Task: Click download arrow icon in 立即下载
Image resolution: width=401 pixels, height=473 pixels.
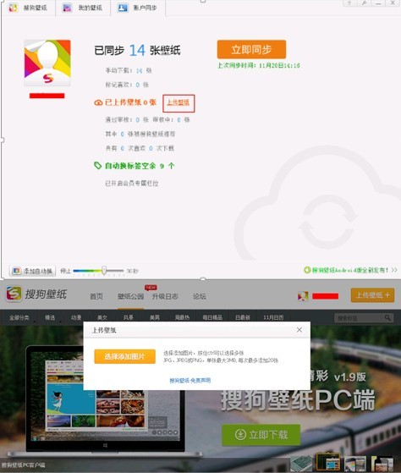Action: 240,435
